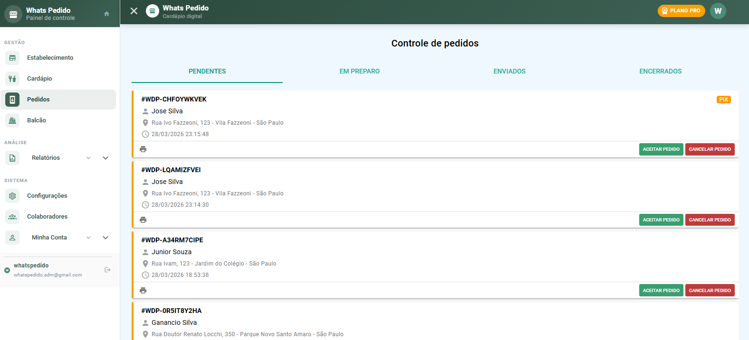The image size is (749, 340).
Task: Click location pin next to Rua Ivam address
Action: tap(145, 264)
